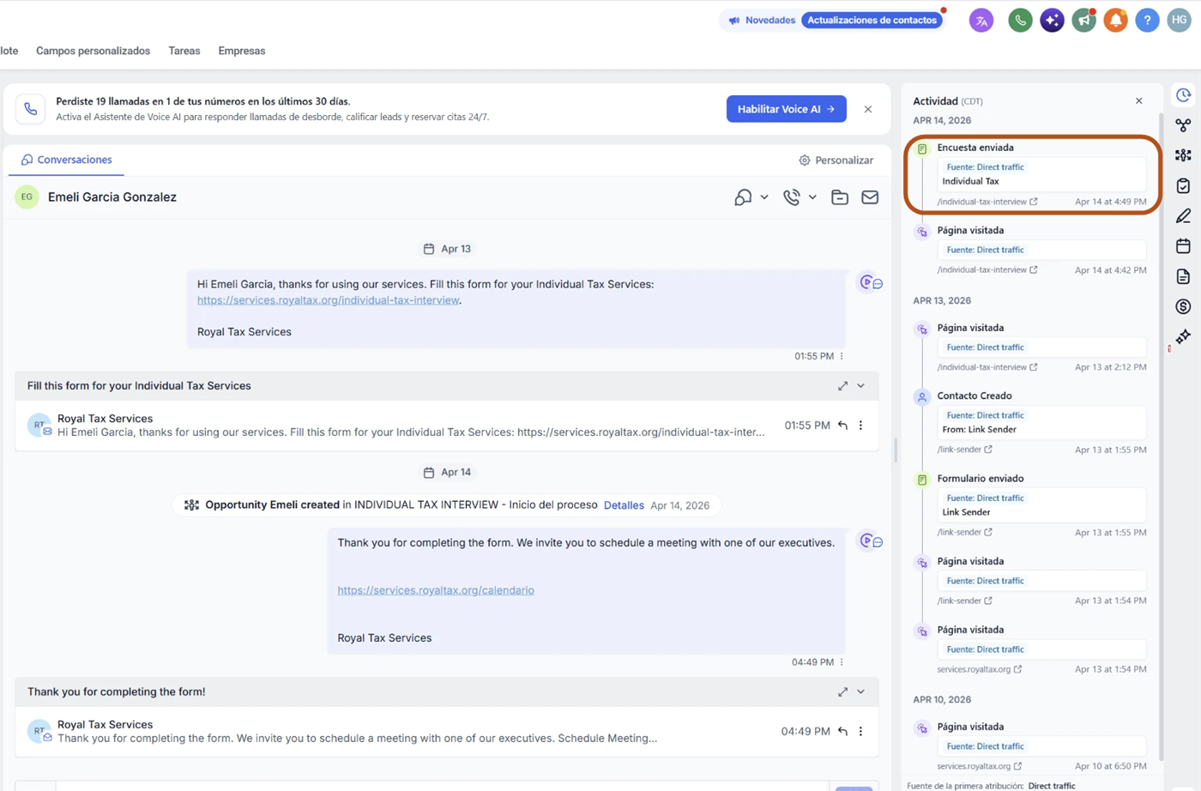The width and height of the screenshot is (1201, 791).
Task: Expand 'Fill this form' email to full view
Action: coord(842,386)
